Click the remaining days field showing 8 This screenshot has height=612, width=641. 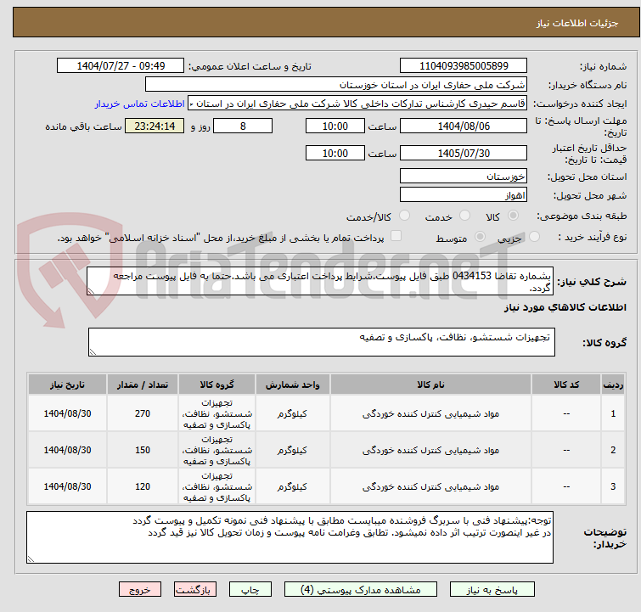coord(243,126)
